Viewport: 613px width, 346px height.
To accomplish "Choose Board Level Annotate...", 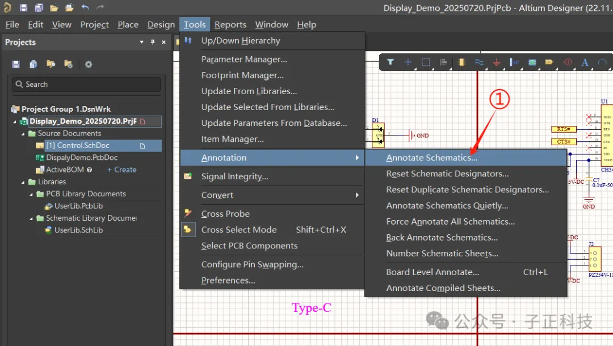I will pos(465,272).
